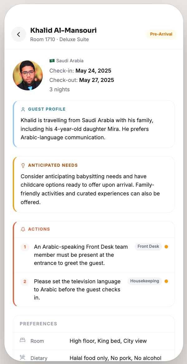Click the Front Desk department tag
The width and height of the screenshot is (187, 364).
click(x=148, y=246)
